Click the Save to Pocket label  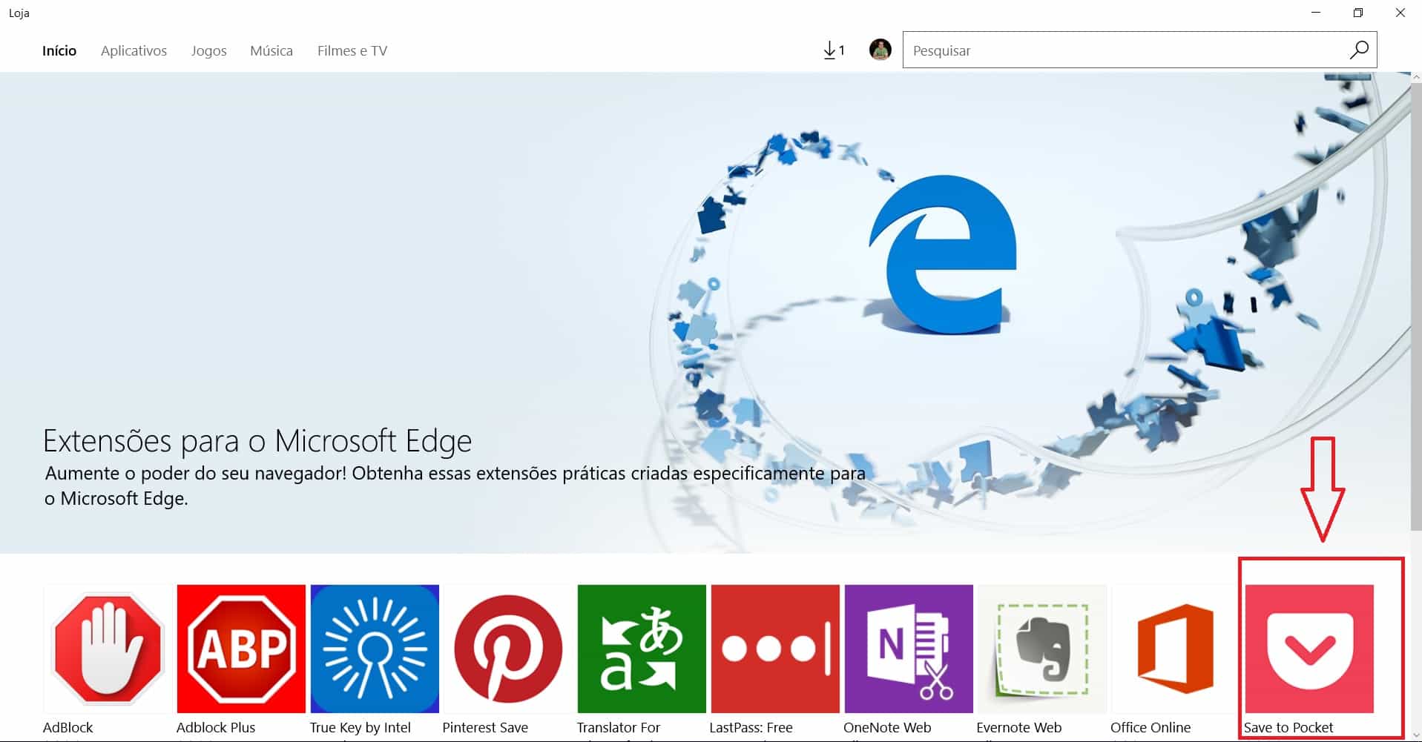1288,727
